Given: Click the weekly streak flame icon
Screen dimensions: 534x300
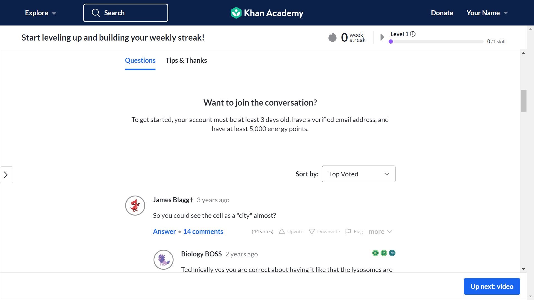Looking at the screenshot, I should (x=332, y=37).
